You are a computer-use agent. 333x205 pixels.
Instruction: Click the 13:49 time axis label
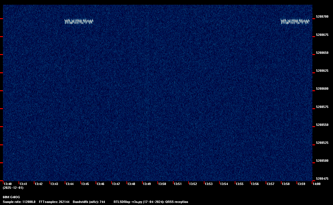[x=147, y=184]
